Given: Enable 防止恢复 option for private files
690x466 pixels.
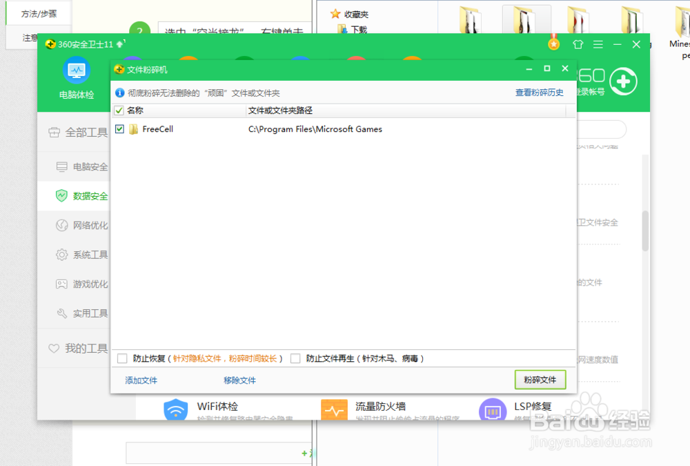Looking at the screenshot, I should [x=122, y=358].
